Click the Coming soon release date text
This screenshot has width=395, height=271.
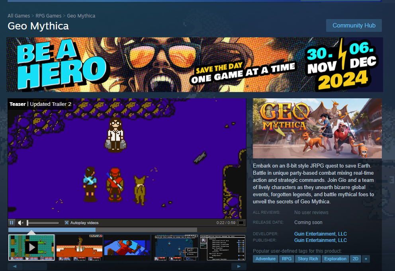pyautogui.click(x=308, y=222)
